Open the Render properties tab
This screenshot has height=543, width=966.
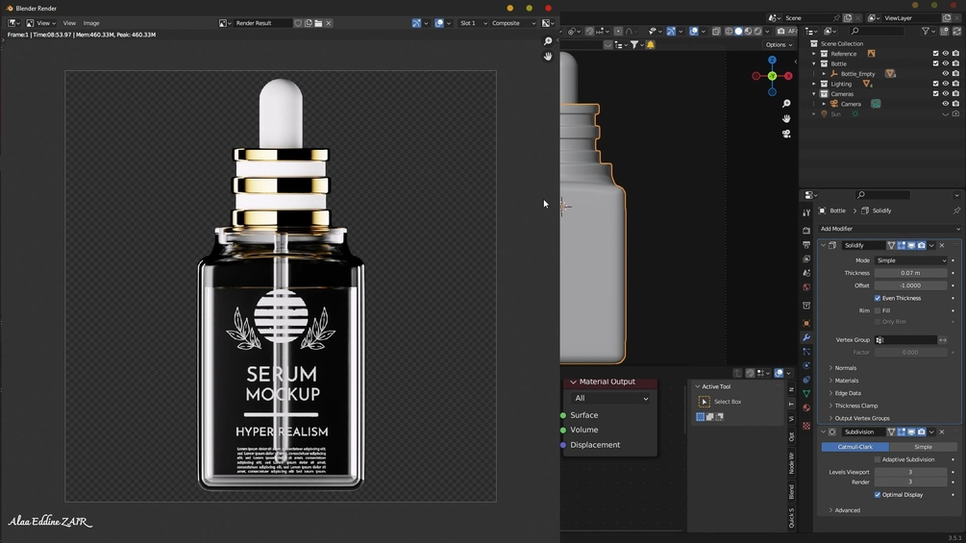click(x=806, y=231)
